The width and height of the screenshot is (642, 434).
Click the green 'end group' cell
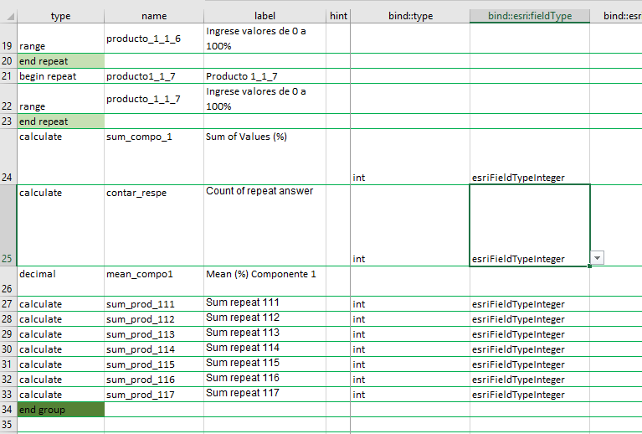pos(60,410)
